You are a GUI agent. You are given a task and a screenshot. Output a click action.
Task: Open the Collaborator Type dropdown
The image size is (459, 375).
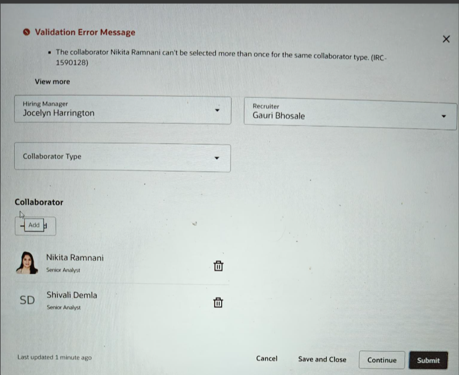pos(217,157)
